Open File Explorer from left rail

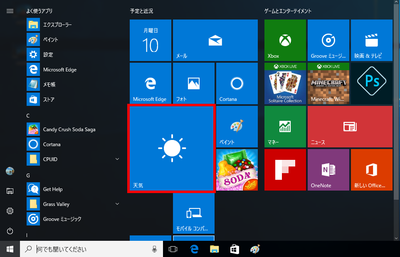click(10, 191)
